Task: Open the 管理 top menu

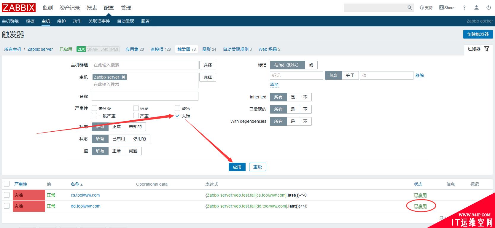Action: tap(126, 8)
